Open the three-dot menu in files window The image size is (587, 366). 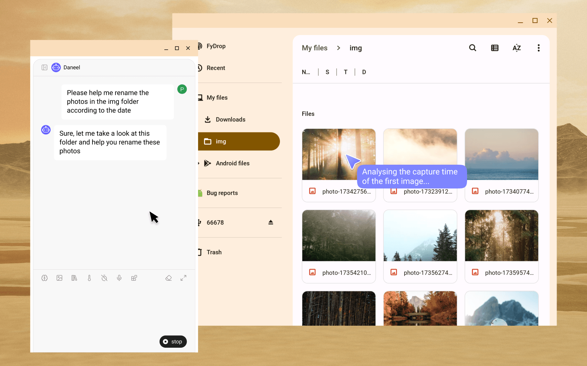pos(539,48)
